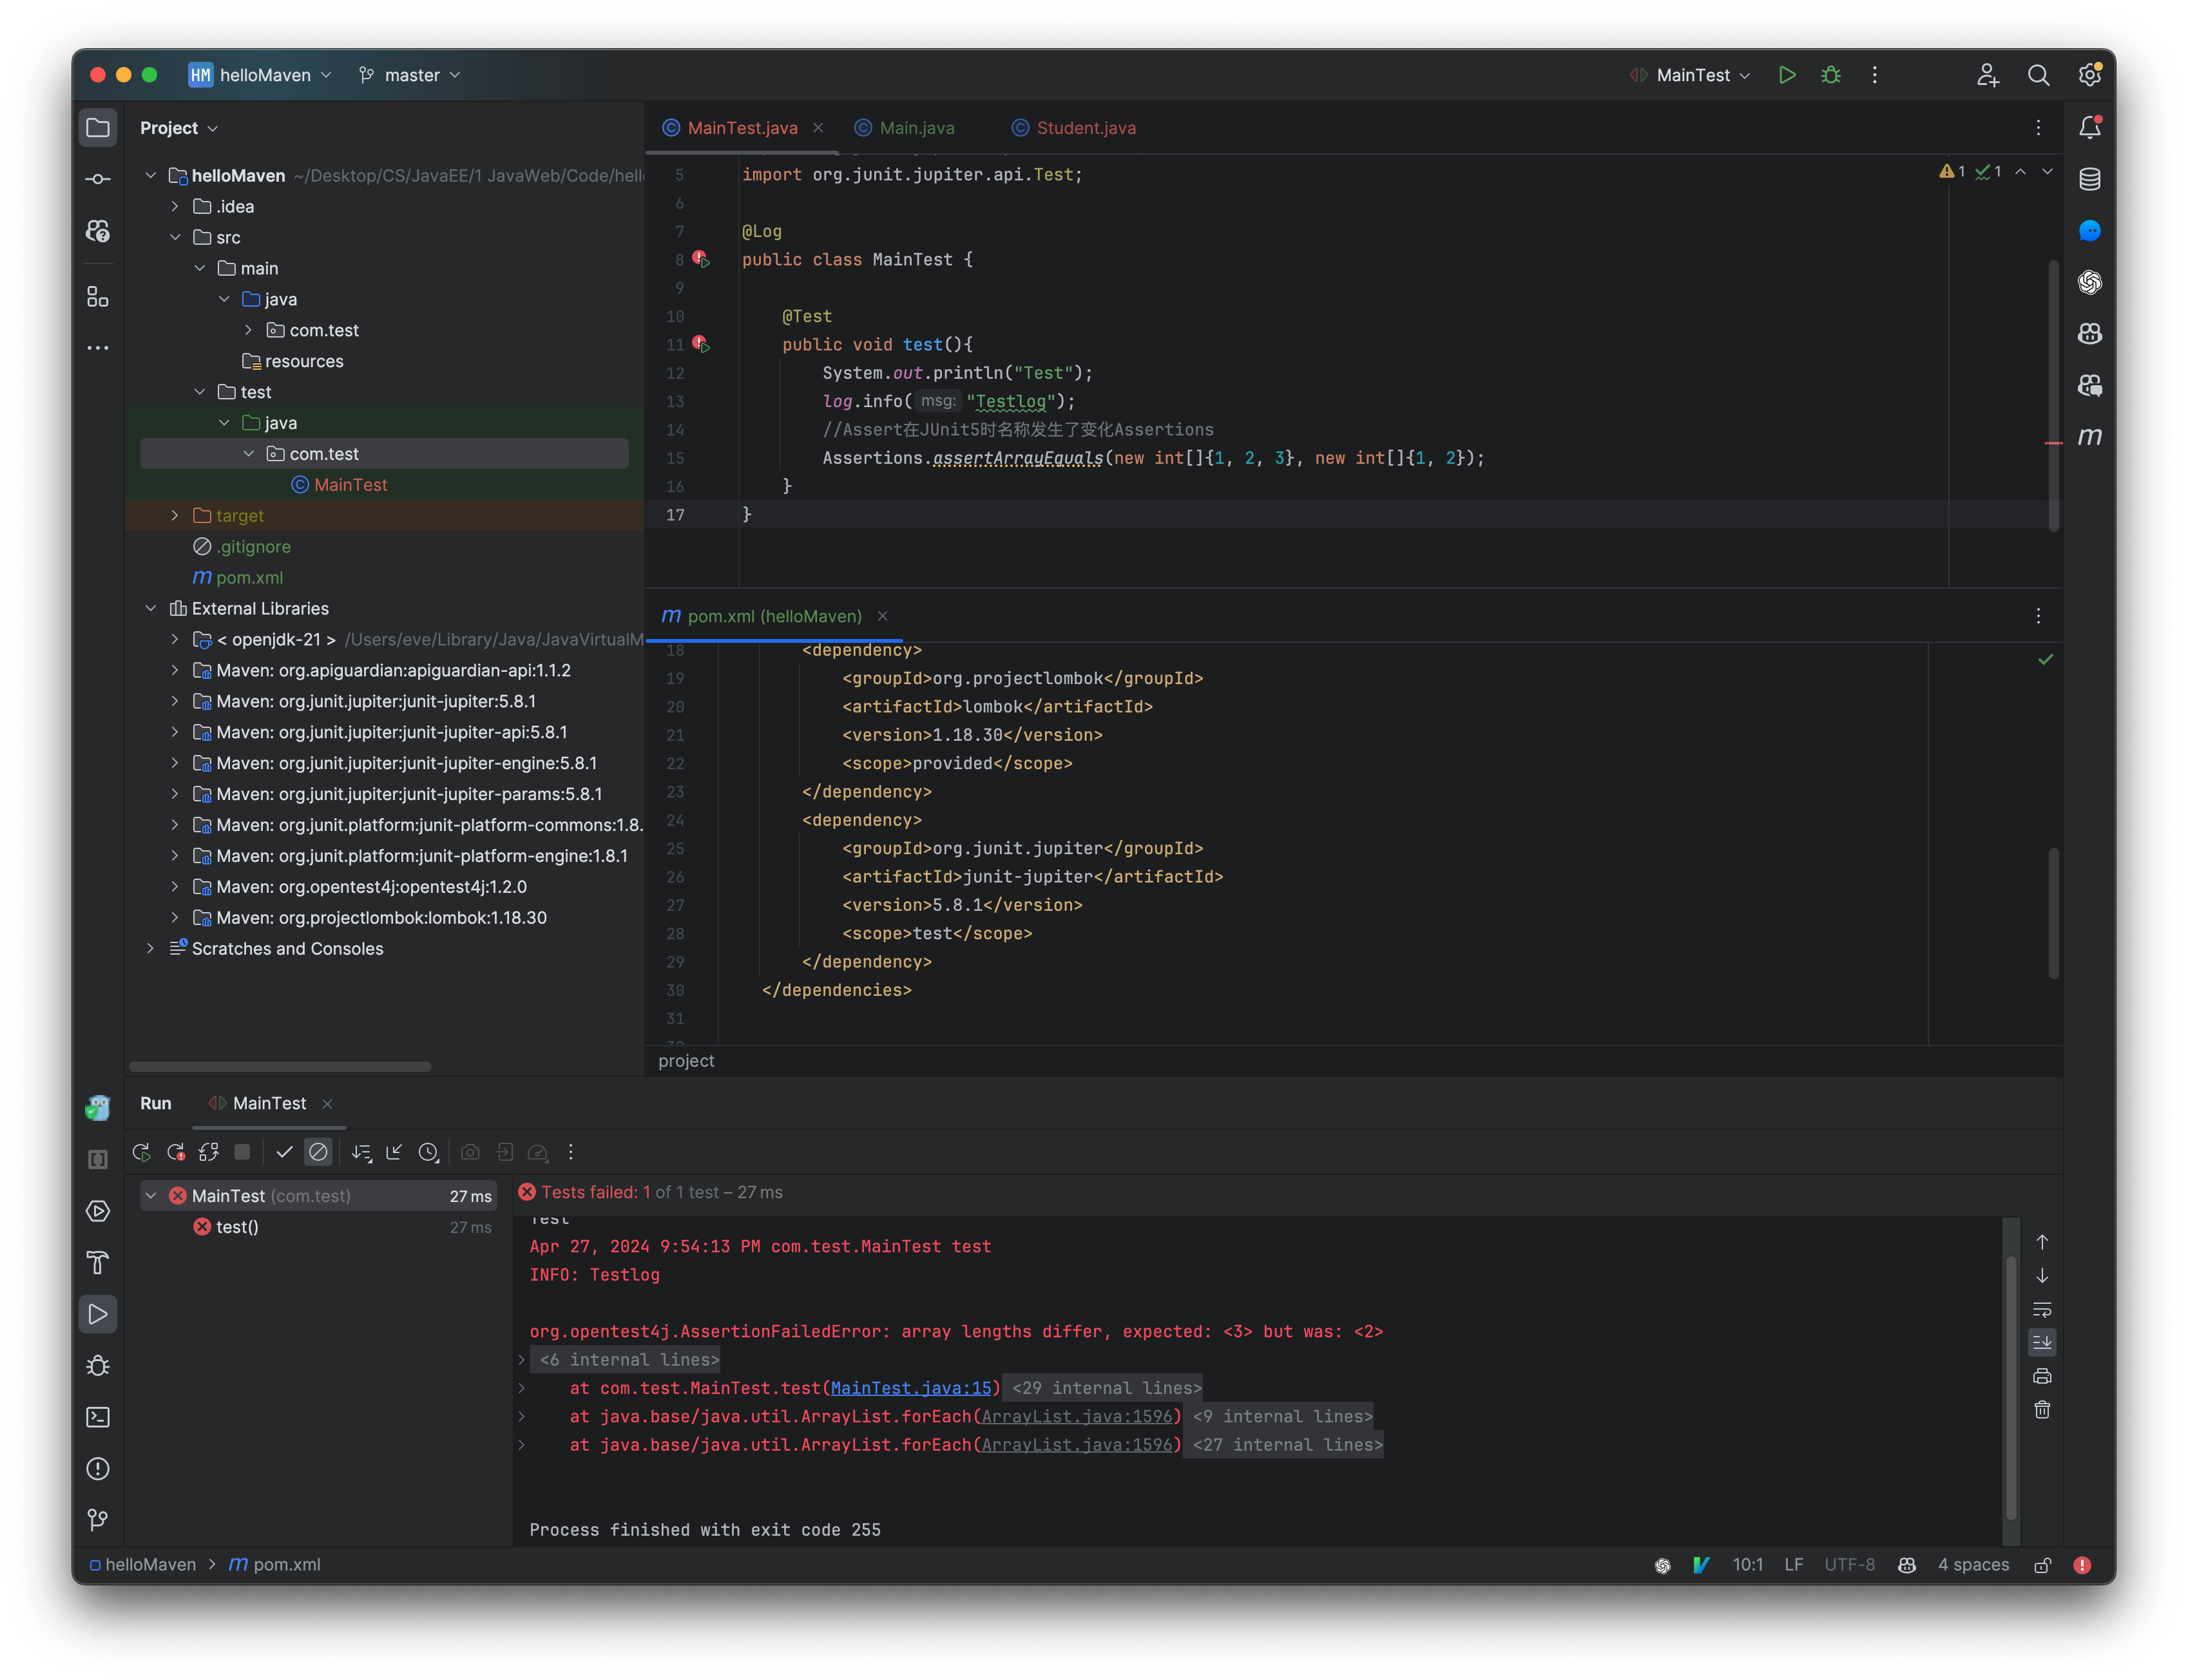Collapse the External Libraries node
Viewport: 2188px width, 1680px height.
(x=151, y=608)
